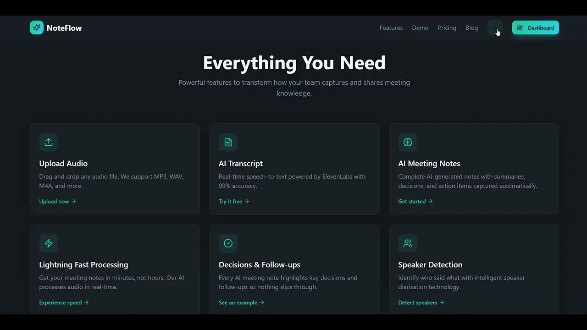587x330 pixels.
Task: Click the arrow after Detect speakers
Action: (442, 302)
